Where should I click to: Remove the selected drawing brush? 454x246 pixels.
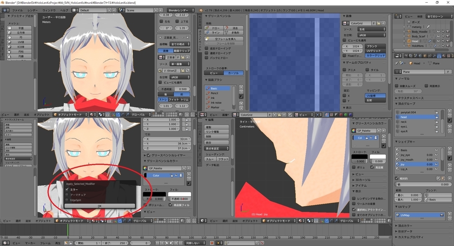pos(241,91)
